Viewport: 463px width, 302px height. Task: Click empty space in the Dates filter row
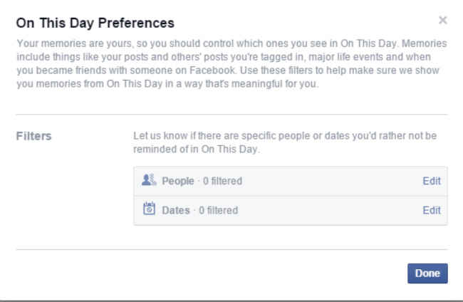coord(329,210)
